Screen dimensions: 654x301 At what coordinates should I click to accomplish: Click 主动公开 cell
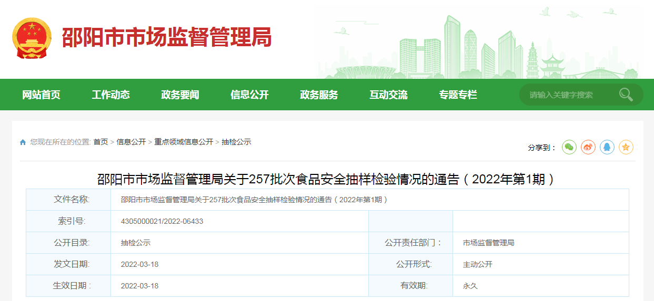[x=478, y=264]
